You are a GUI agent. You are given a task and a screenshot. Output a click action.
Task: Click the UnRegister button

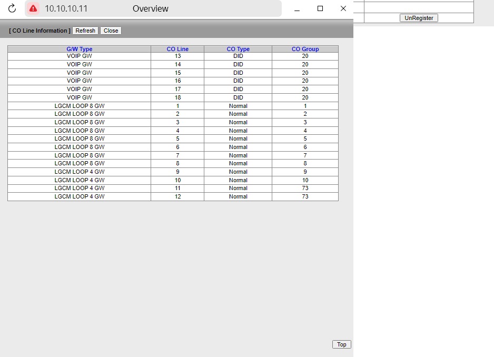(x=419, y=18)
